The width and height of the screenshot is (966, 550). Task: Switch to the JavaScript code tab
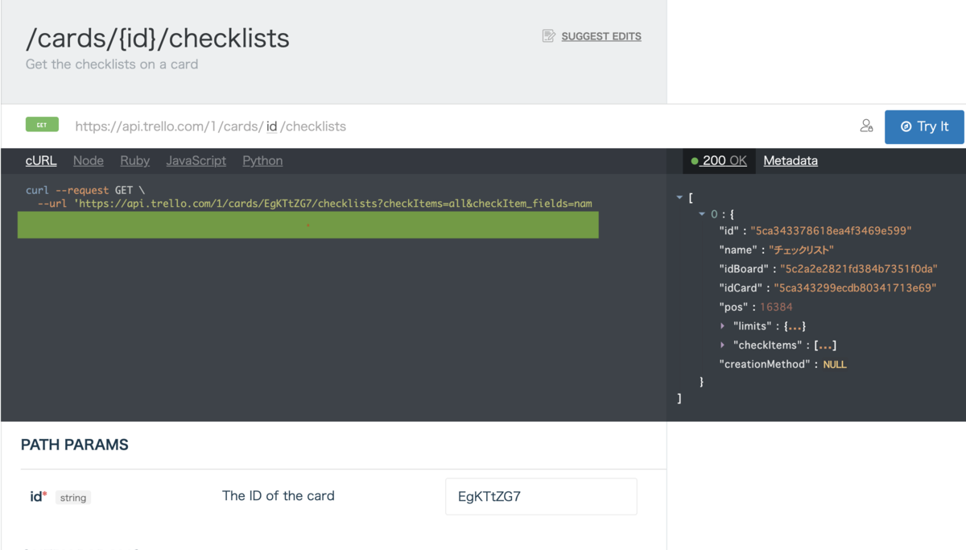(196, 161)
